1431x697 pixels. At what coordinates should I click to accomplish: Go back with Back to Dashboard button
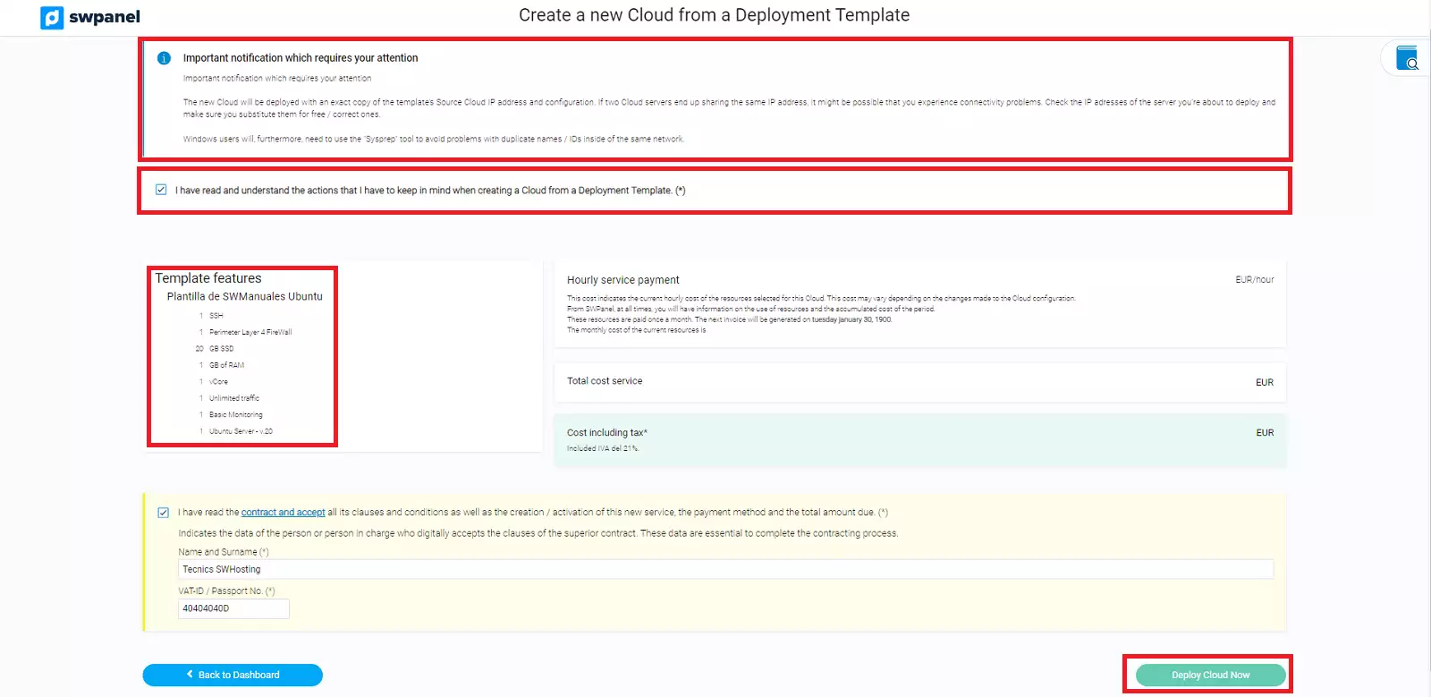tap(233, 675)
